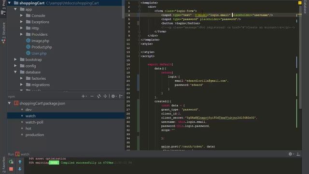Expand the Console folder
This screenshot has width=309, height=174.
pos(21,15)
